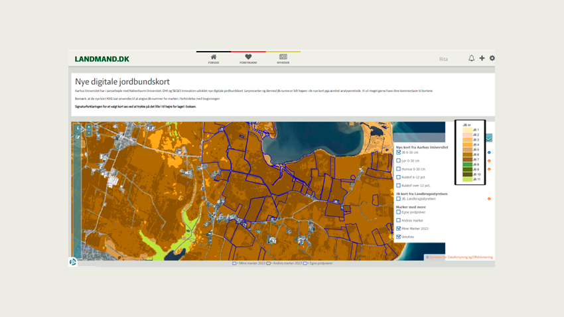This screenshot has width=564, height=317.
Task: Go to the Forside tab
Action: pyautogui.click(x=213, y=59)
